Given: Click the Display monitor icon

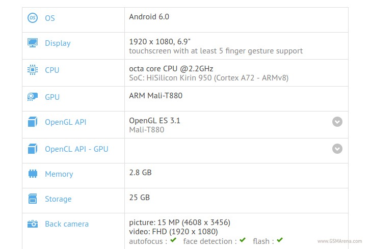Looking at the screenshot, I should tap(33, 43).
